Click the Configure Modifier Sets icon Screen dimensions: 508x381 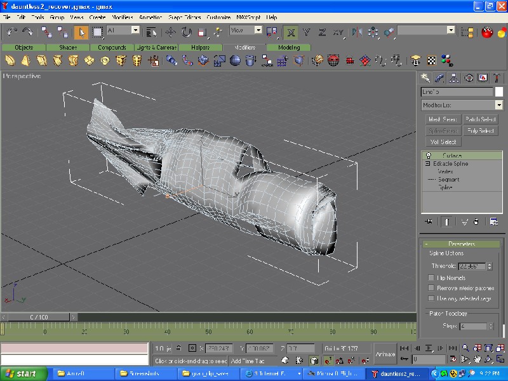click(x=494, y=222)
